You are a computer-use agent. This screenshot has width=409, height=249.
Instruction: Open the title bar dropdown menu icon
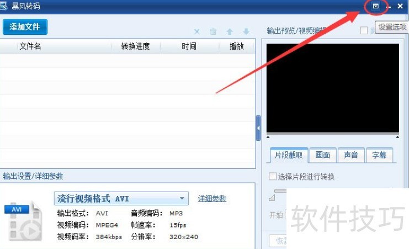point(376,6)
